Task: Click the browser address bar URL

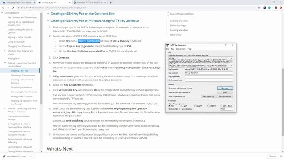Action: coord(53,8)
